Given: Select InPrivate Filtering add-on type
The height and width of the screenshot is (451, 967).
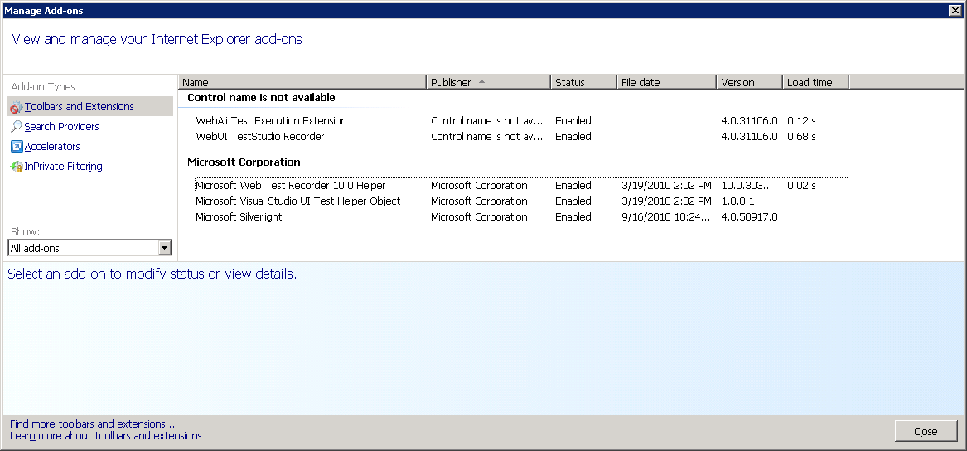Looking at the screenshot, I should tap(63, 166).
